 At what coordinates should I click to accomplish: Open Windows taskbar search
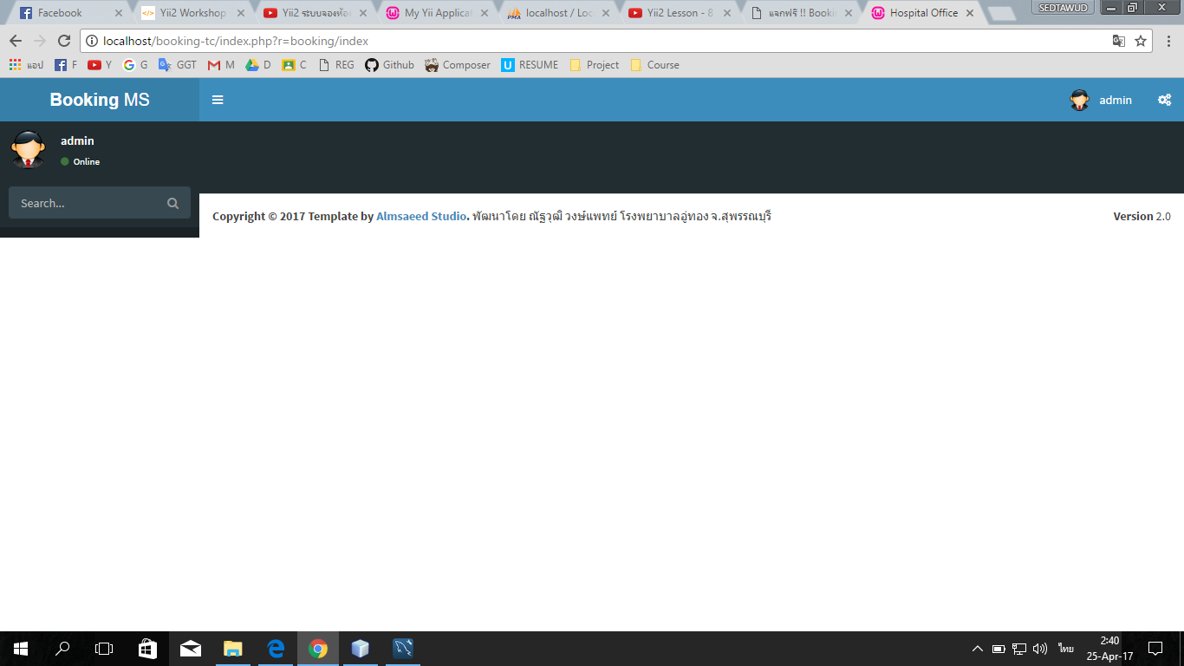(62, 649)
